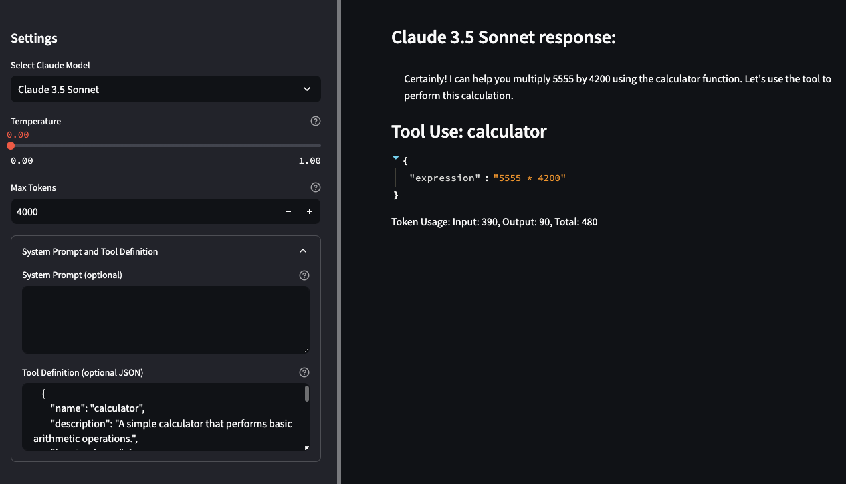846x484 pixels.
Task: Click the Temperature help icon
Action: click(x=316, y=121)
